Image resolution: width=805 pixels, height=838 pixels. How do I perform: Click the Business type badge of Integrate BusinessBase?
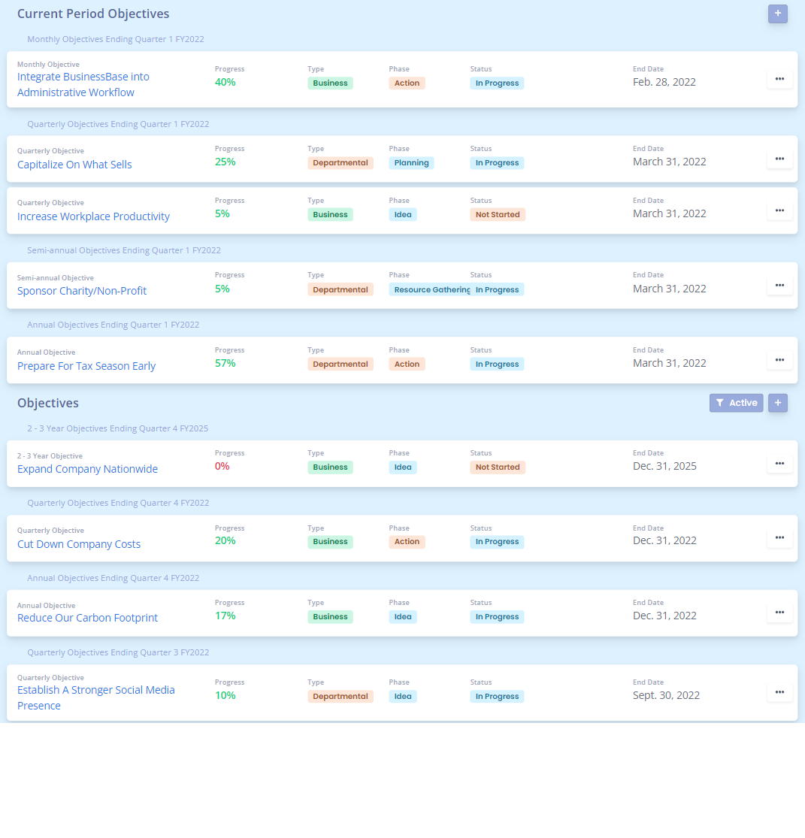point(330,83)
